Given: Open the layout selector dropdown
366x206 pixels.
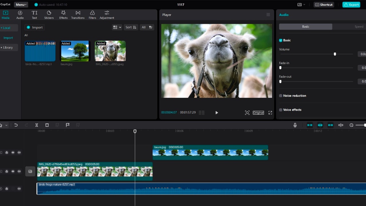Looking at the screenshot, I should tap(301, 5).
